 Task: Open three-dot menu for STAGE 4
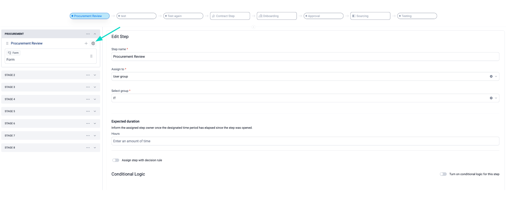pyautogui.click(x=88, y=99)
